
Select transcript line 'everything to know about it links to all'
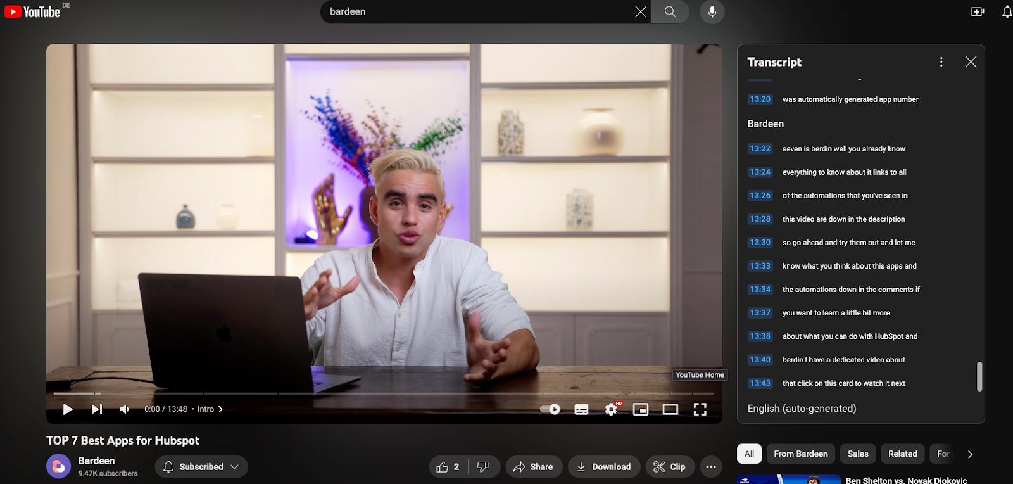click(844, 172)
